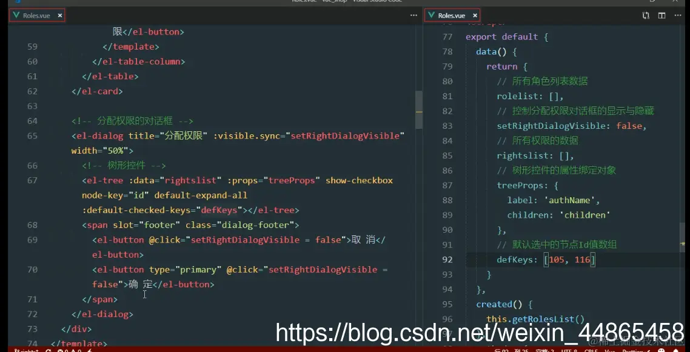Click this.getRolesList() call on line 96
Screen dimensions: 690x352
point(535,319)
